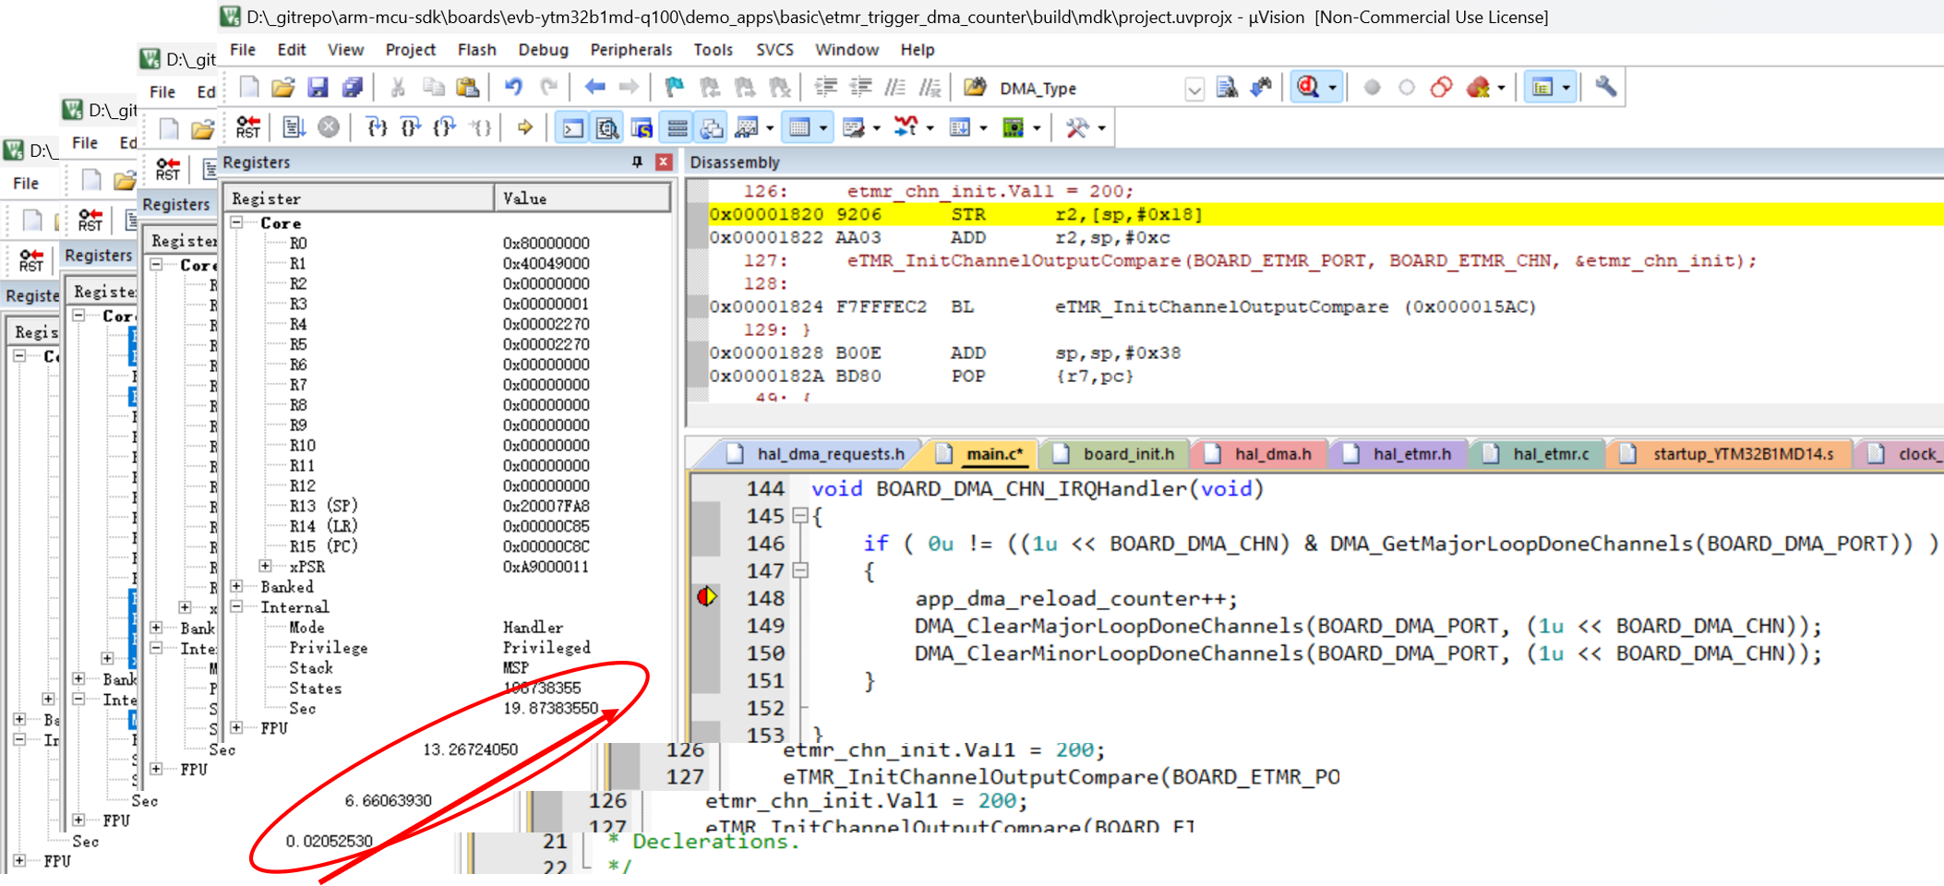Open the Flash menu
This screenshot has width=1944, height=886.
click(477, 50)
